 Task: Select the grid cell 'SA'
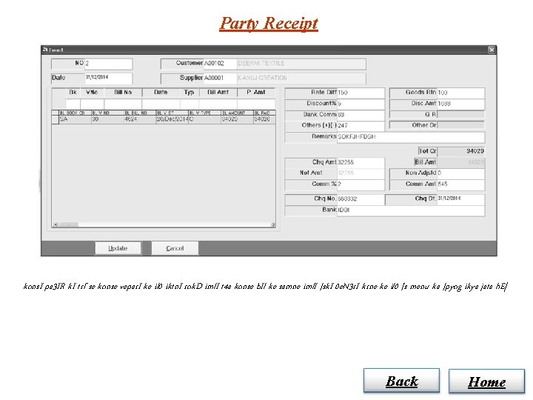75,119
